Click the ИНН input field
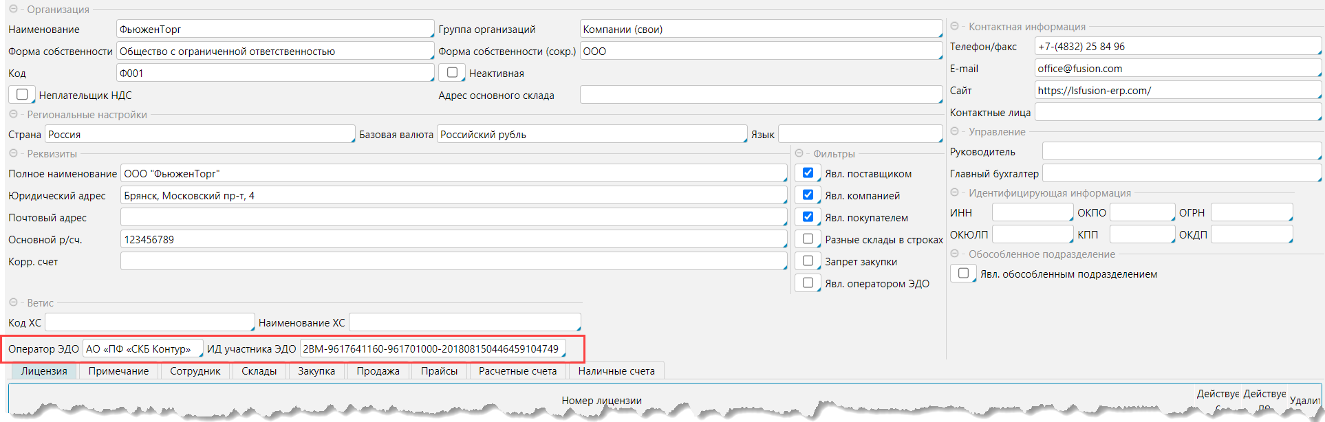The height and width of the screenshot is (422, 1325). click(x=1032, y=213)
